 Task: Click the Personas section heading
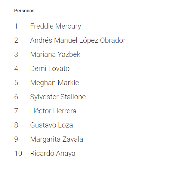point(24,11)
